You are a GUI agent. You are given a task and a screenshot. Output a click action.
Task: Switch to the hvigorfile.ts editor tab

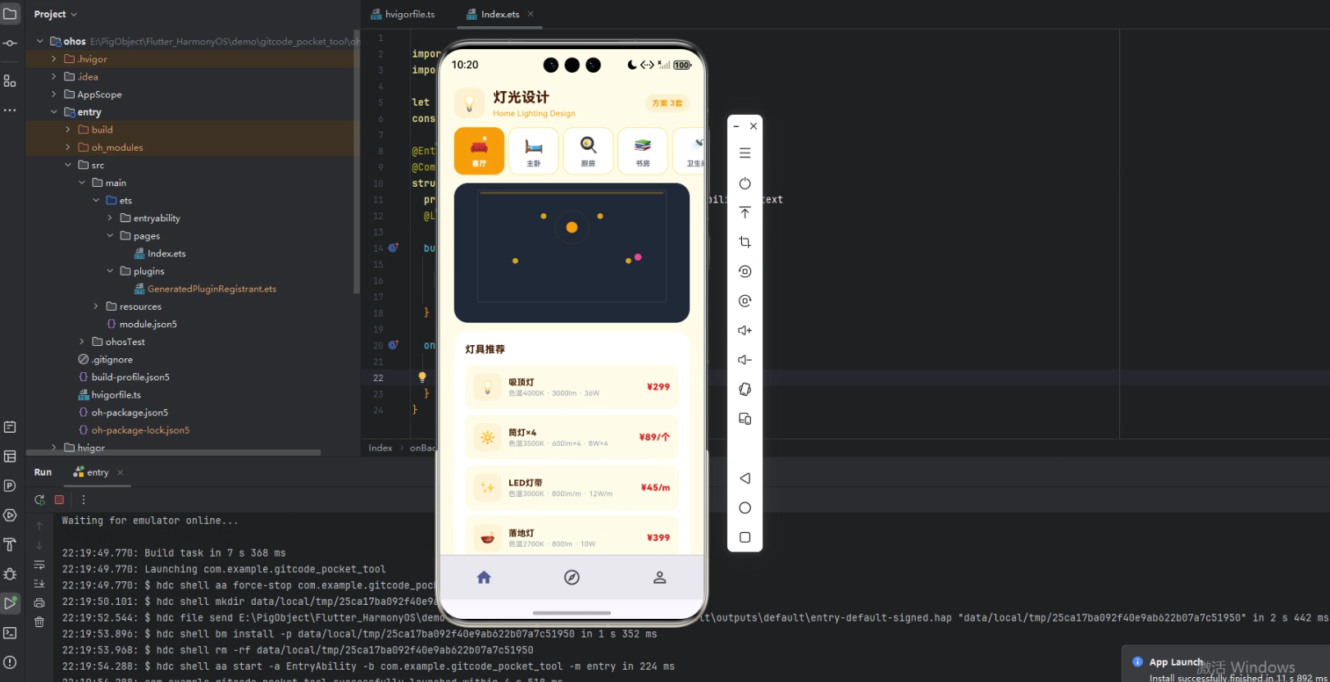[x=403, y=14]
